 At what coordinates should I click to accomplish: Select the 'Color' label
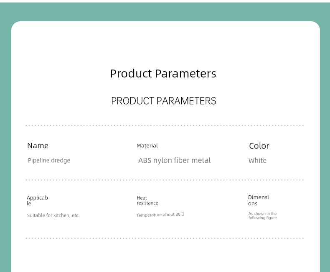(x=259, y=146)
